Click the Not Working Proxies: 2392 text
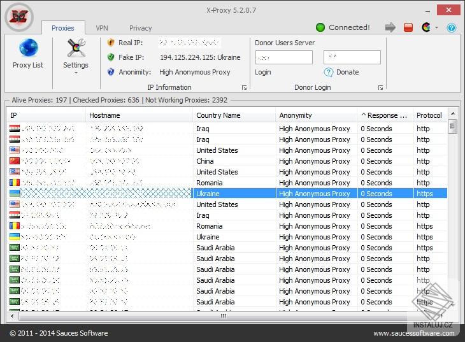Image resolution: width=465 pixels, height=342 pixels. tap(186, 100)
